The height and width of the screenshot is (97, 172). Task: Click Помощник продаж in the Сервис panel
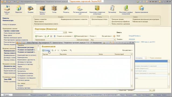[117, 19]
